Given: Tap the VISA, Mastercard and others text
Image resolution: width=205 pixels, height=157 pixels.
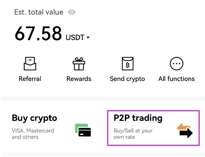Looking at the screenshot, I should tap(33, 134).
